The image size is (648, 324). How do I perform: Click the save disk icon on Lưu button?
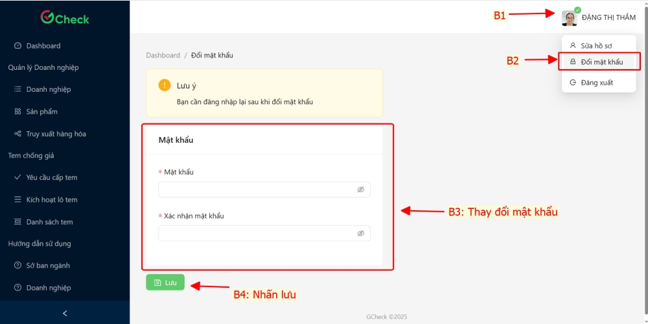pos(157,283)
